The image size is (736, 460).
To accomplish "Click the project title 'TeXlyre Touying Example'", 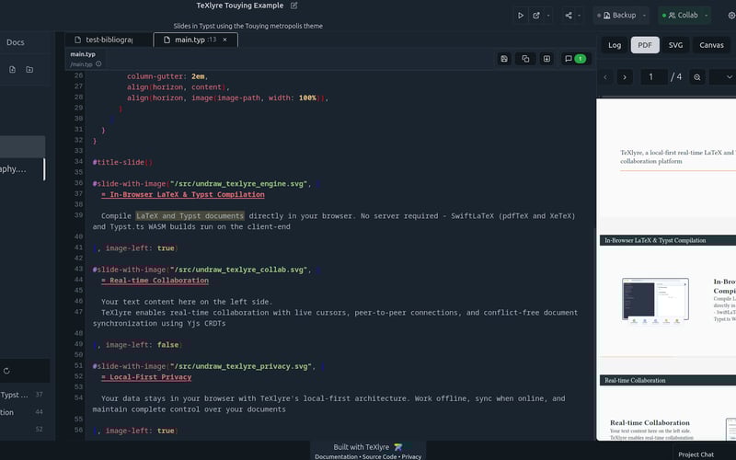I will 240,6.
